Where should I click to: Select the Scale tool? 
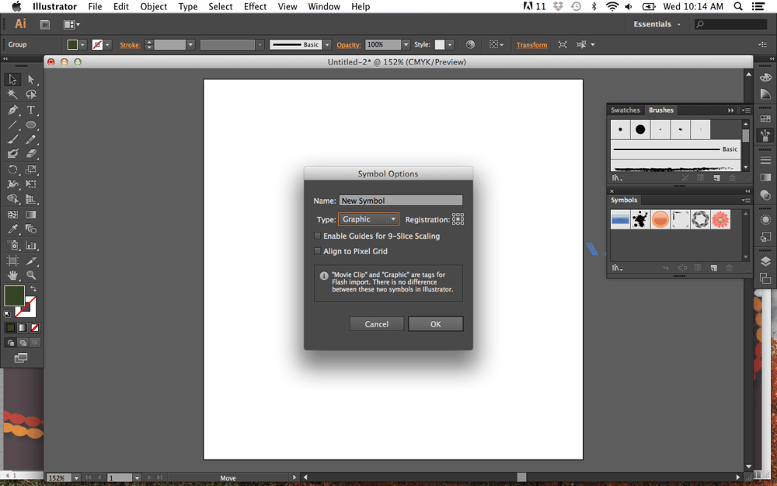pos(31,170)
